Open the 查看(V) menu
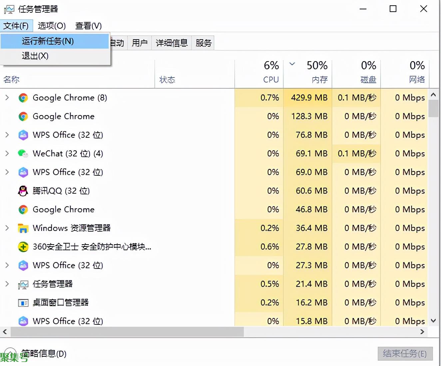 (x=88, y=26)
